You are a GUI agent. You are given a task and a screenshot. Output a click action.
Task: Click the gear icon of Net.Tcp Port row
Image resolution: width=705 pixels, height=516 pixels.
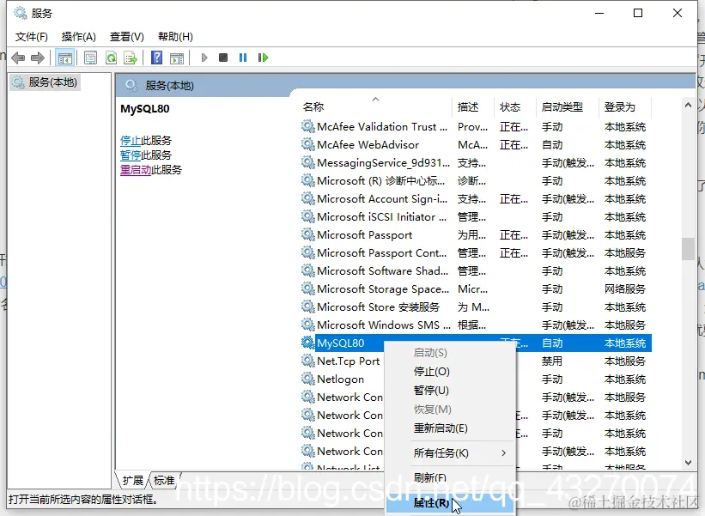[307, 361]
